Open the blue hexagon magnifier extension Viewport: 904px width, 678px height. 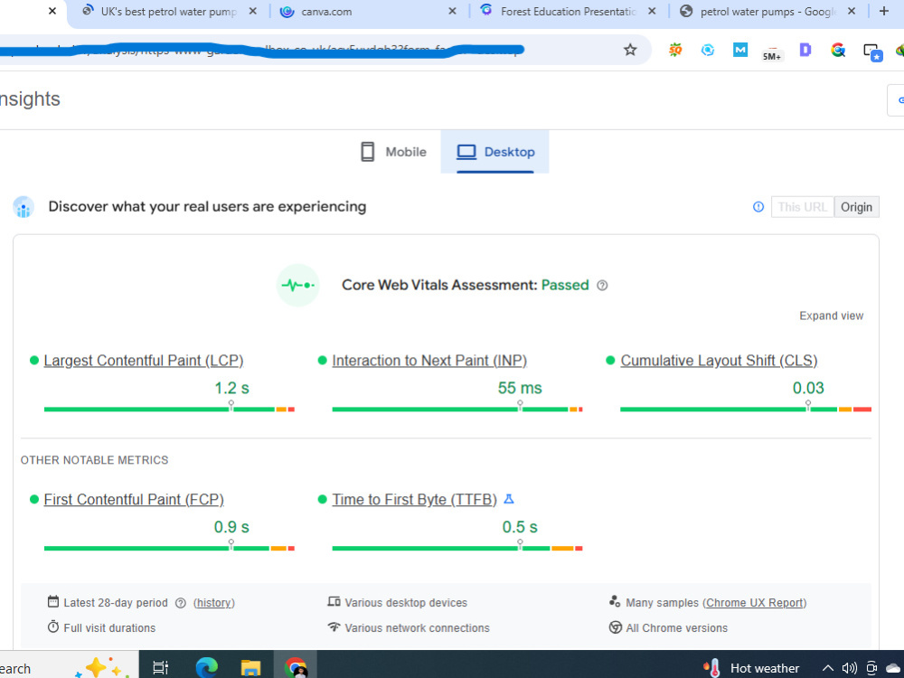[x=708, y=50]
